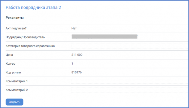Focus the Комментарий 2 text field
This screenshot has height=108, width=189.
(x=130, y=90)
